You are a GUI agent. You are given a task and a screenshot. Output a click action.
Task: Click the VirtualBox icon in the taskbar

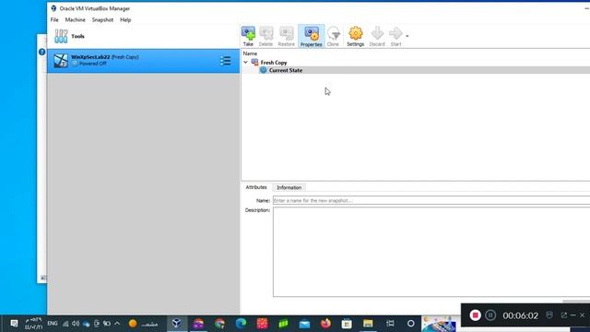pos(176,324)
